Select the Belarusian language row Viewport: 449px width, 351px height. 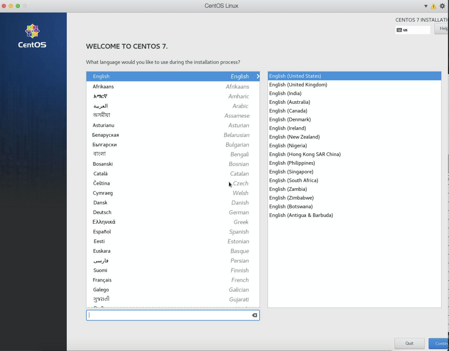[x=173, y=135]
